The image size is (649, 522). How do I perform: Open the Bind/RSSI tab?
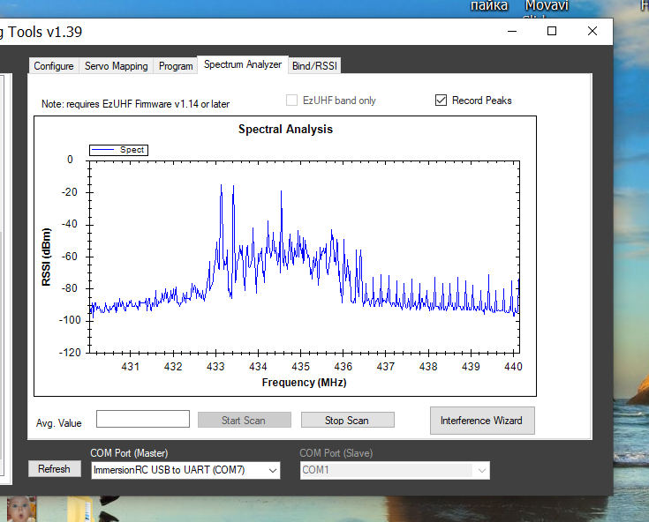[x=314, y=66]
